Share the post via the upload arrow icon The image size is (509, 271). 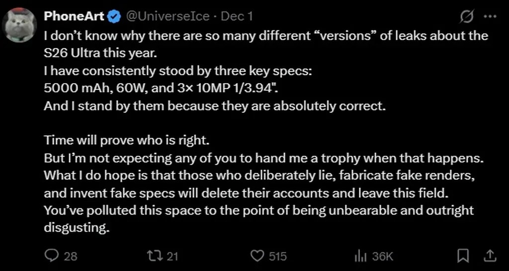pyautogui.click(x=489, y=256)
